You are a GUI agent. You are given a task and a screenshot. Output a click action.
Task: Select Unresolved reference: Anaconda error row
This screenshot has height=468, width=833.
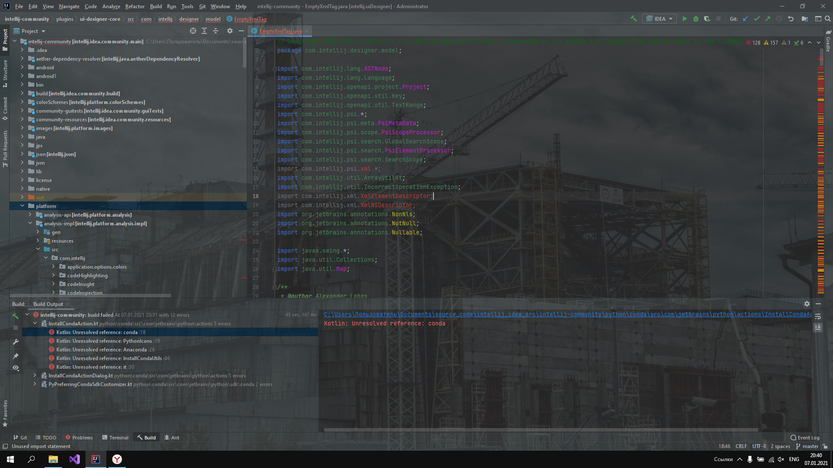click(170, 349)
